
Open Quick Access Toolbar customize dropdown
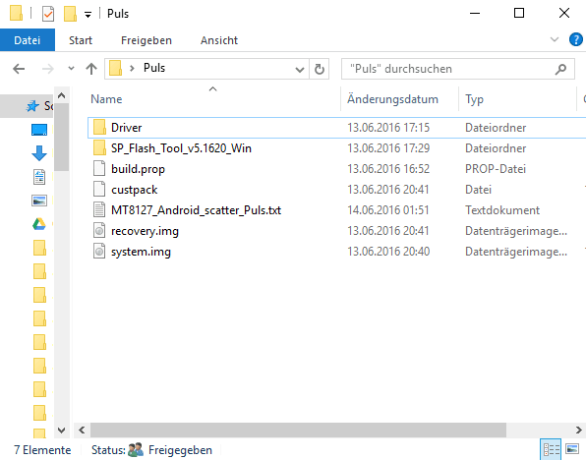(x=88, y=15)
